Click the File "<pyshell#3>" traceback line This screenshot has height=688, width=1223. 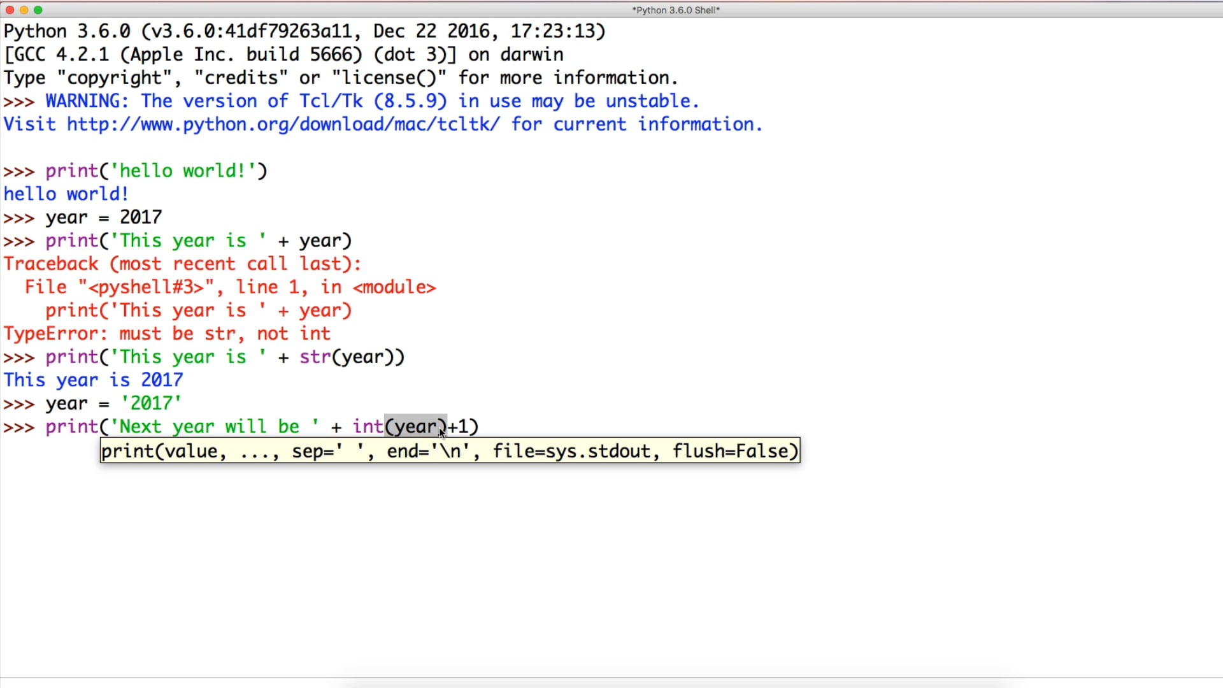[x=229, y=287]
